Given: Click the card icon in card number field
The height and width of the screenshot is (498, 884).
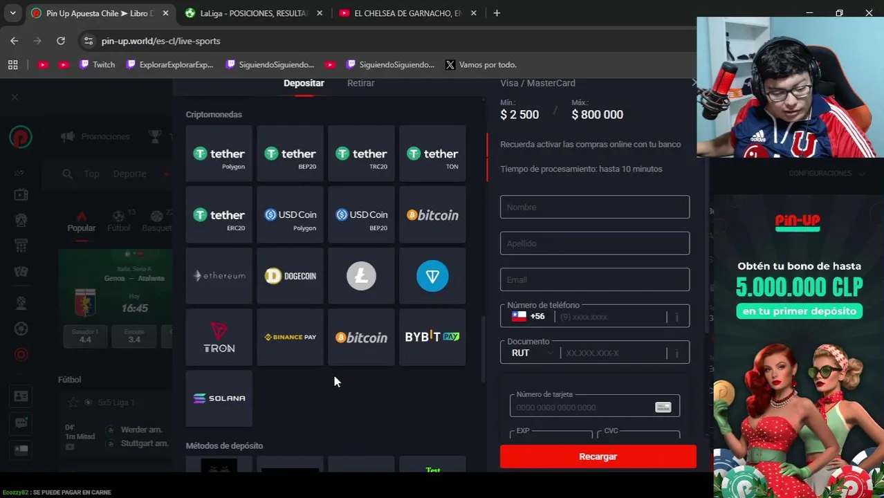Looking at the screenshot, I should [x=663, y=407].
